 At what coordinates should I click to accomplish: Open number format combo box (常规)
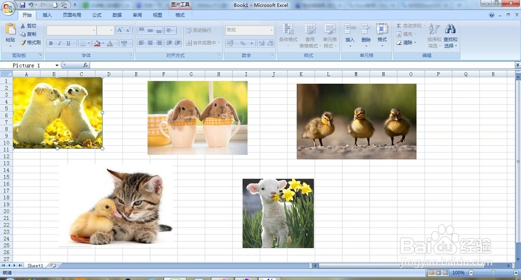(x=250, y=30)
